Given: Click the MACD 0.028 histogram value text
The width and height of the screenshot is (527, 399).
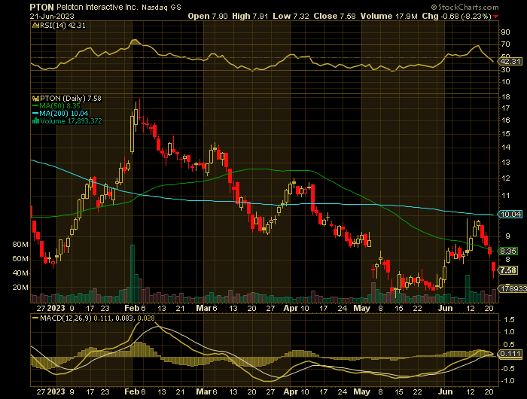Looking at the screenshot, I should 146,318.
